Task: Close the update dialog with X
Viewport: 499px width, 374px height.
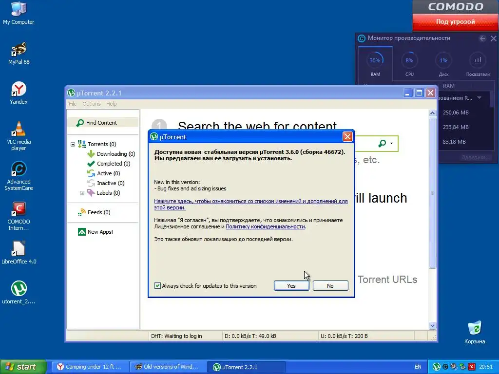Action: (x=347, y=137)
